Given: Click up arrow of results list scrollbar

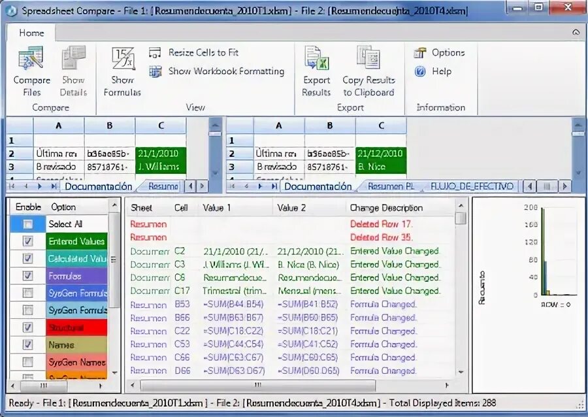Looking at the screenshot, I should [461, 205].
